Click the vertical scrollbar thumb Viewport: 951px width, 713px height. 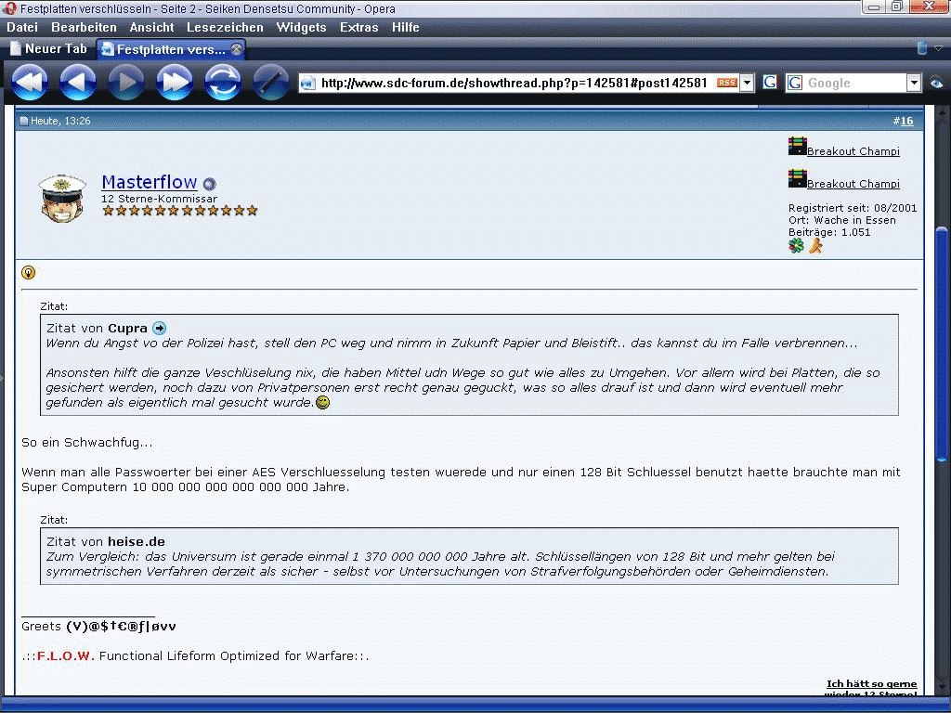942,344
